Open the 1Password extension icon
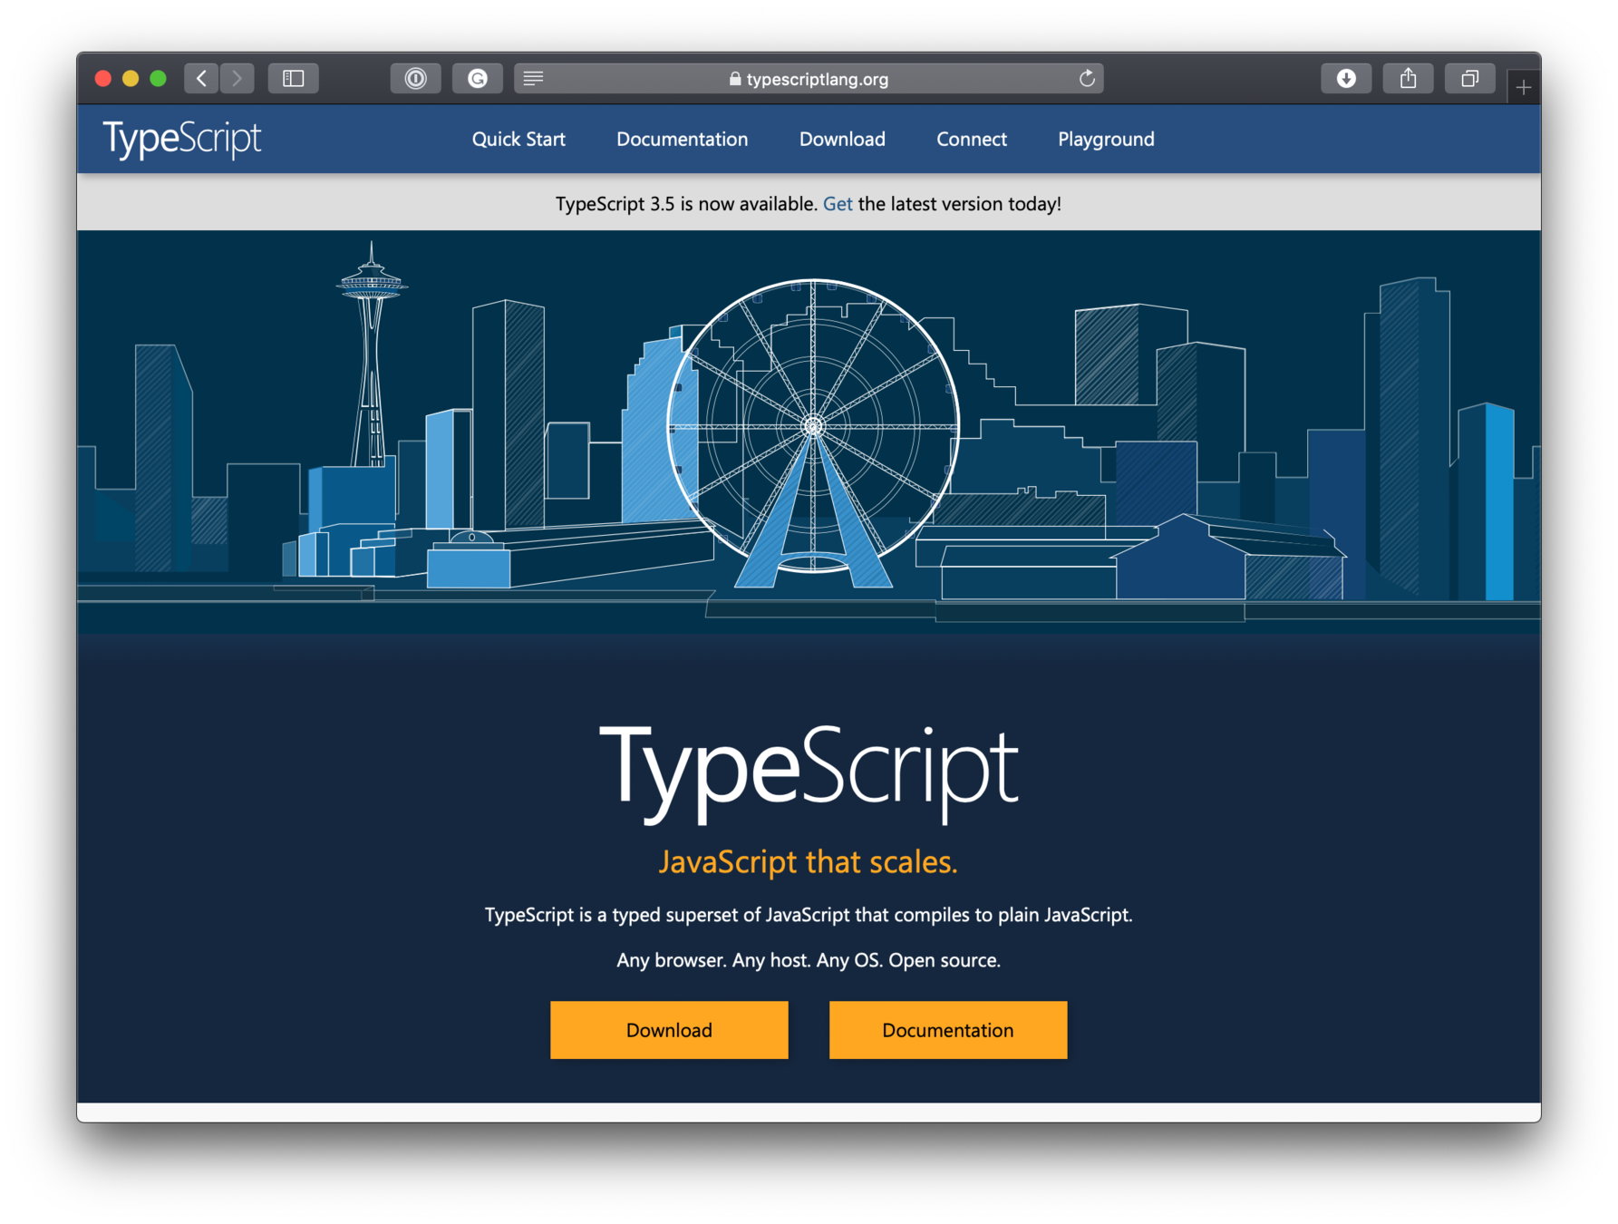 pyautogui.click(x=415, y=79)
